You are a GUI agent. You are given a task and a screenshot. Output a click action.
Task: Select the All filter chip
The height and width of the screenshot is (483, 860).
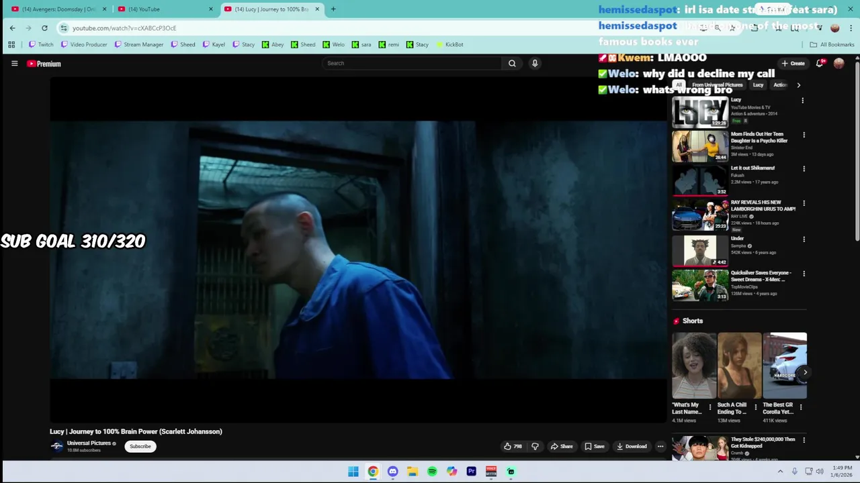[x=679, y=85]
